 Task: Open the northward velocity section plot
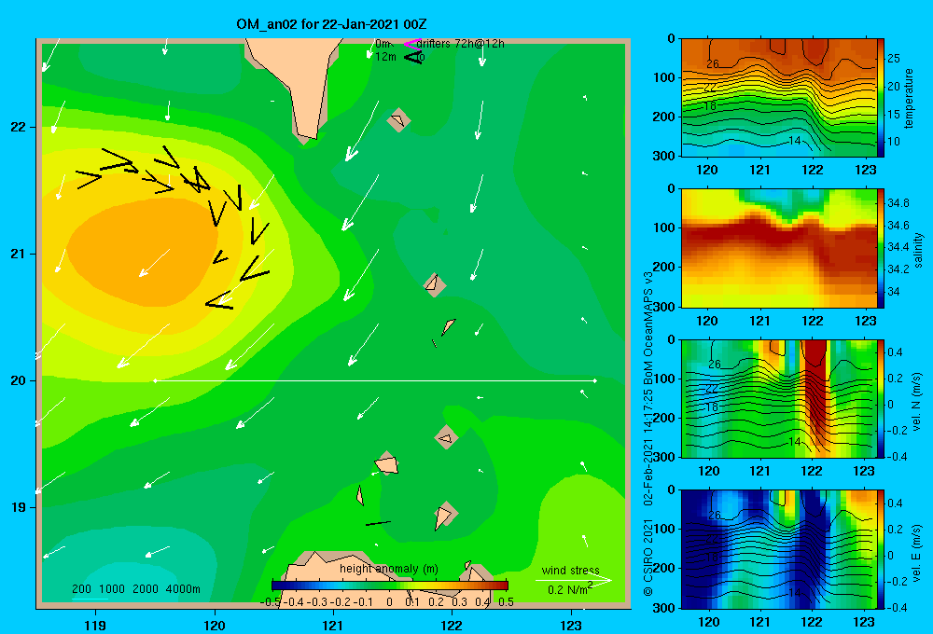pos(779,398)
